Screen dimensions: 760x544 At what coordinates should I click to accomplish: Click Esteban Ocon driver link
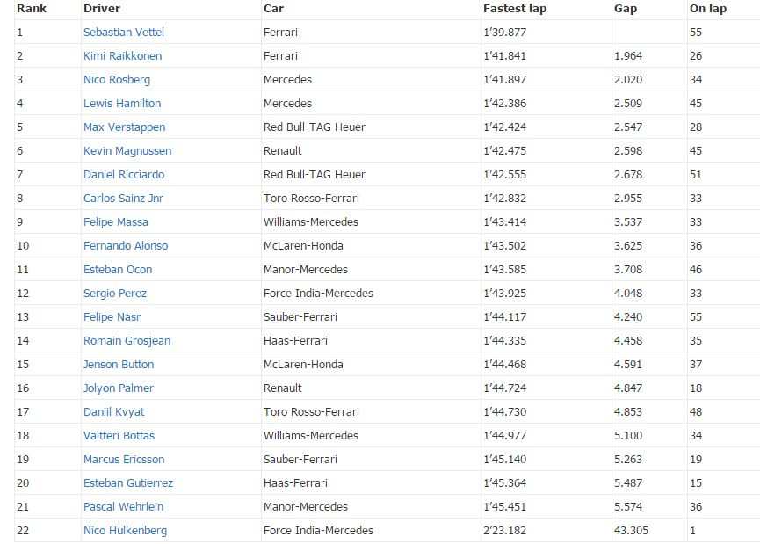pyautogui.click(x=118, y=270)
